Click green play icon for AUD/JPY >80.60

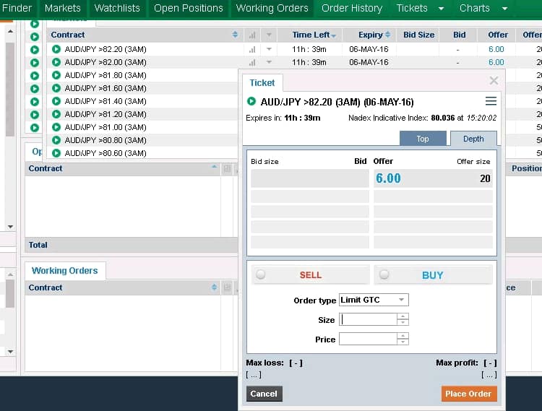tap(56, 153)
